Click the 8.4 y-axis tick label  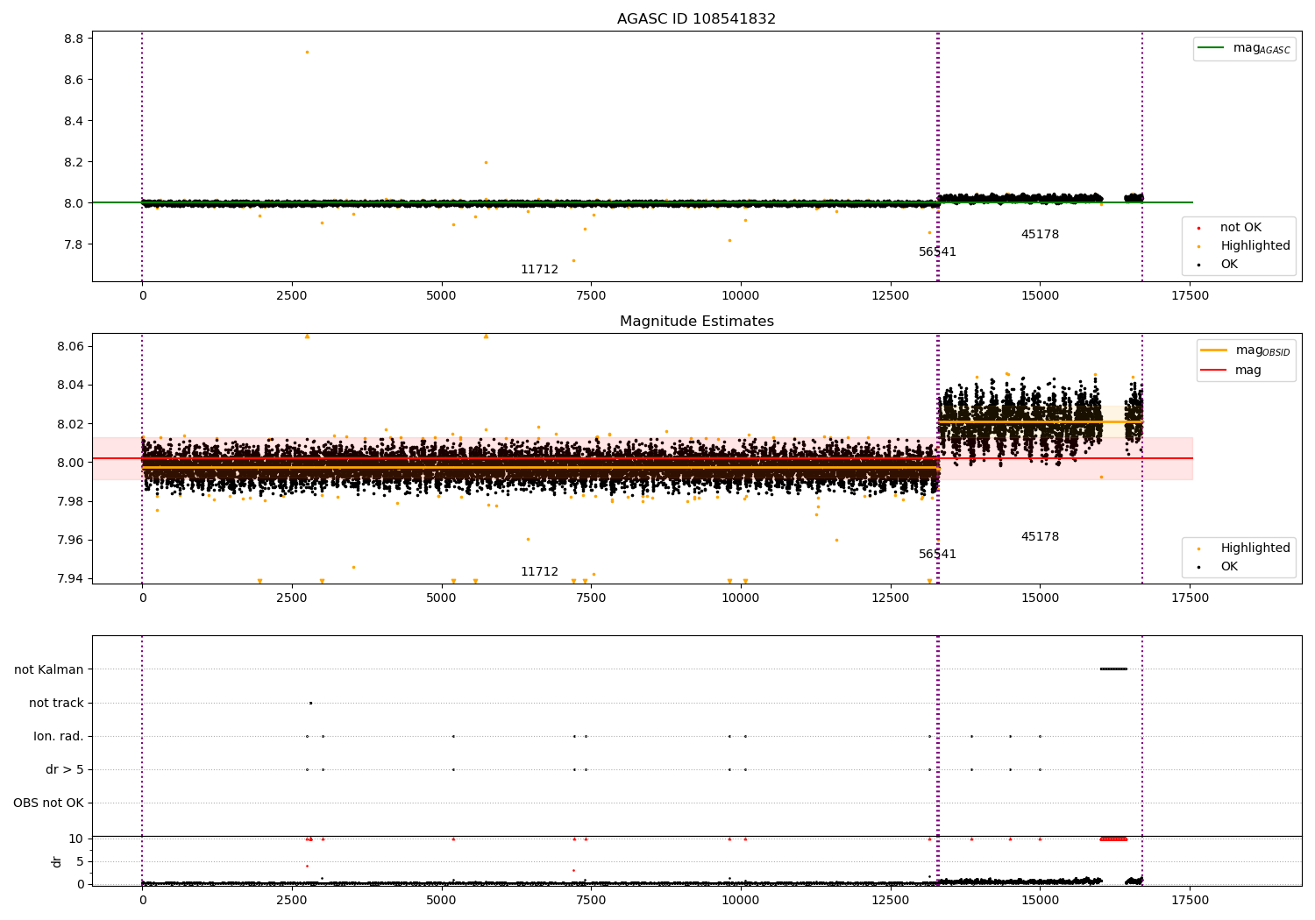74,121
